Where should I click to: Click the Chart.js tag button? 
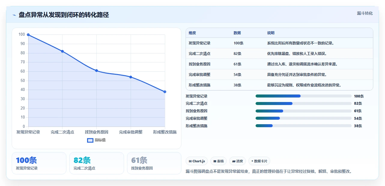[197, 161]
